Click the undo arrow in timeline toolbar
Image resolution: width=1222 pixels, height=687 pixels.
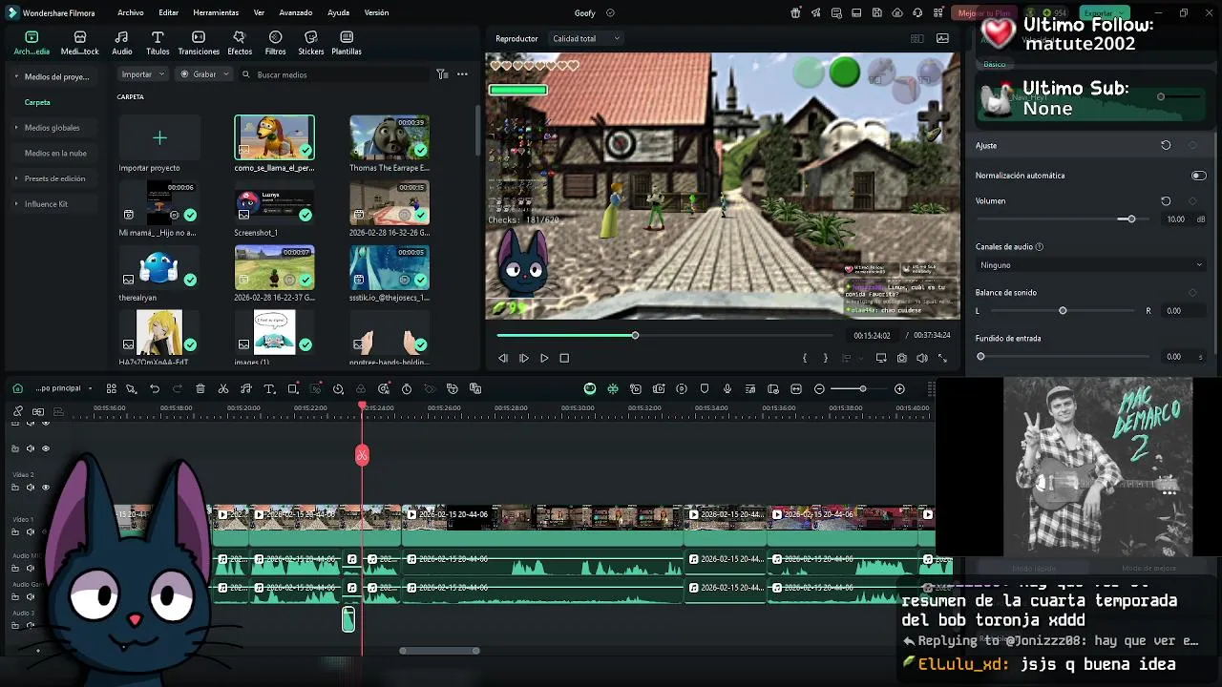coord(155,388)
